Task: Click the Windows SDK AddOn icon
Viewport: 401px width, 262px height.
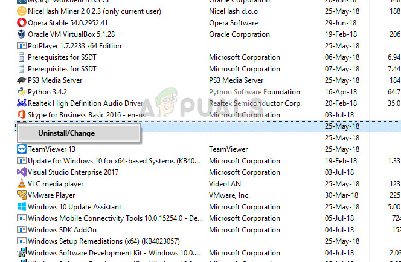Action: point(22,230)
